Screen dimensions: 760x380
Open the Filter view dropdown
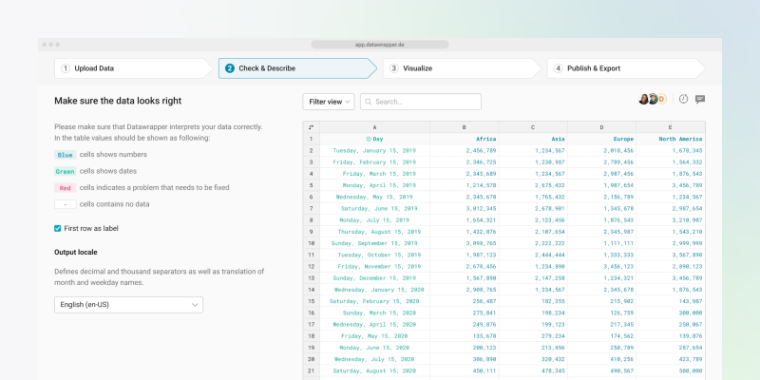(329, 102)
